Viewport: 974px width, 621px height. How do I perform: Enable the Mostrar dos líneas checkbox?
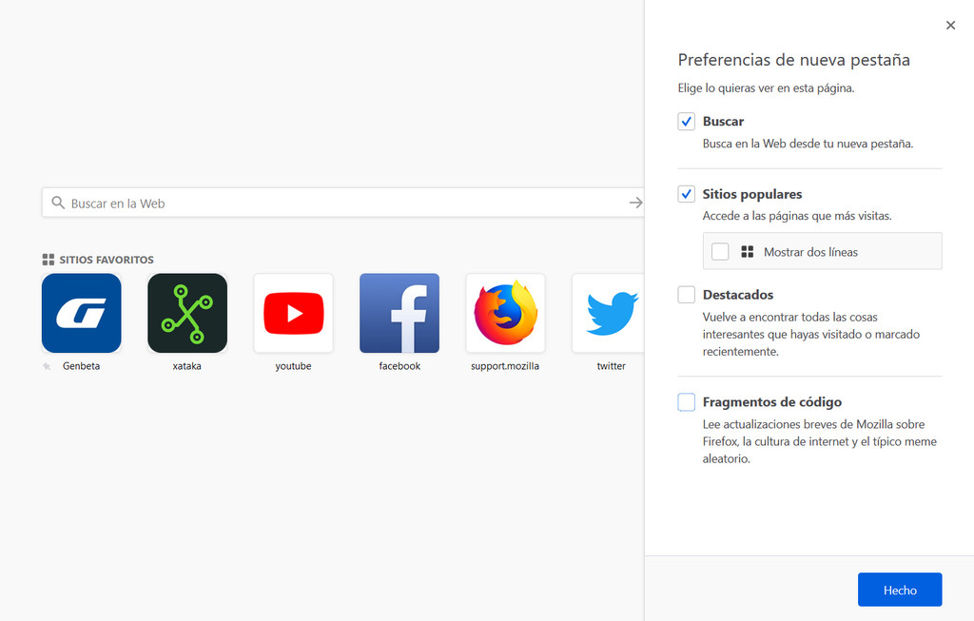[720, 251]
